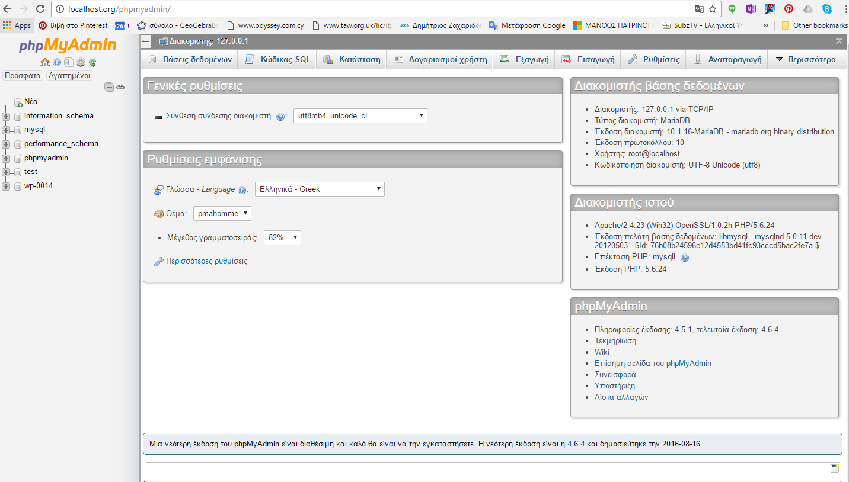Open the Other bookmarks folder
Viewport: 849px width, 482px height.
[x=814, y=25]
